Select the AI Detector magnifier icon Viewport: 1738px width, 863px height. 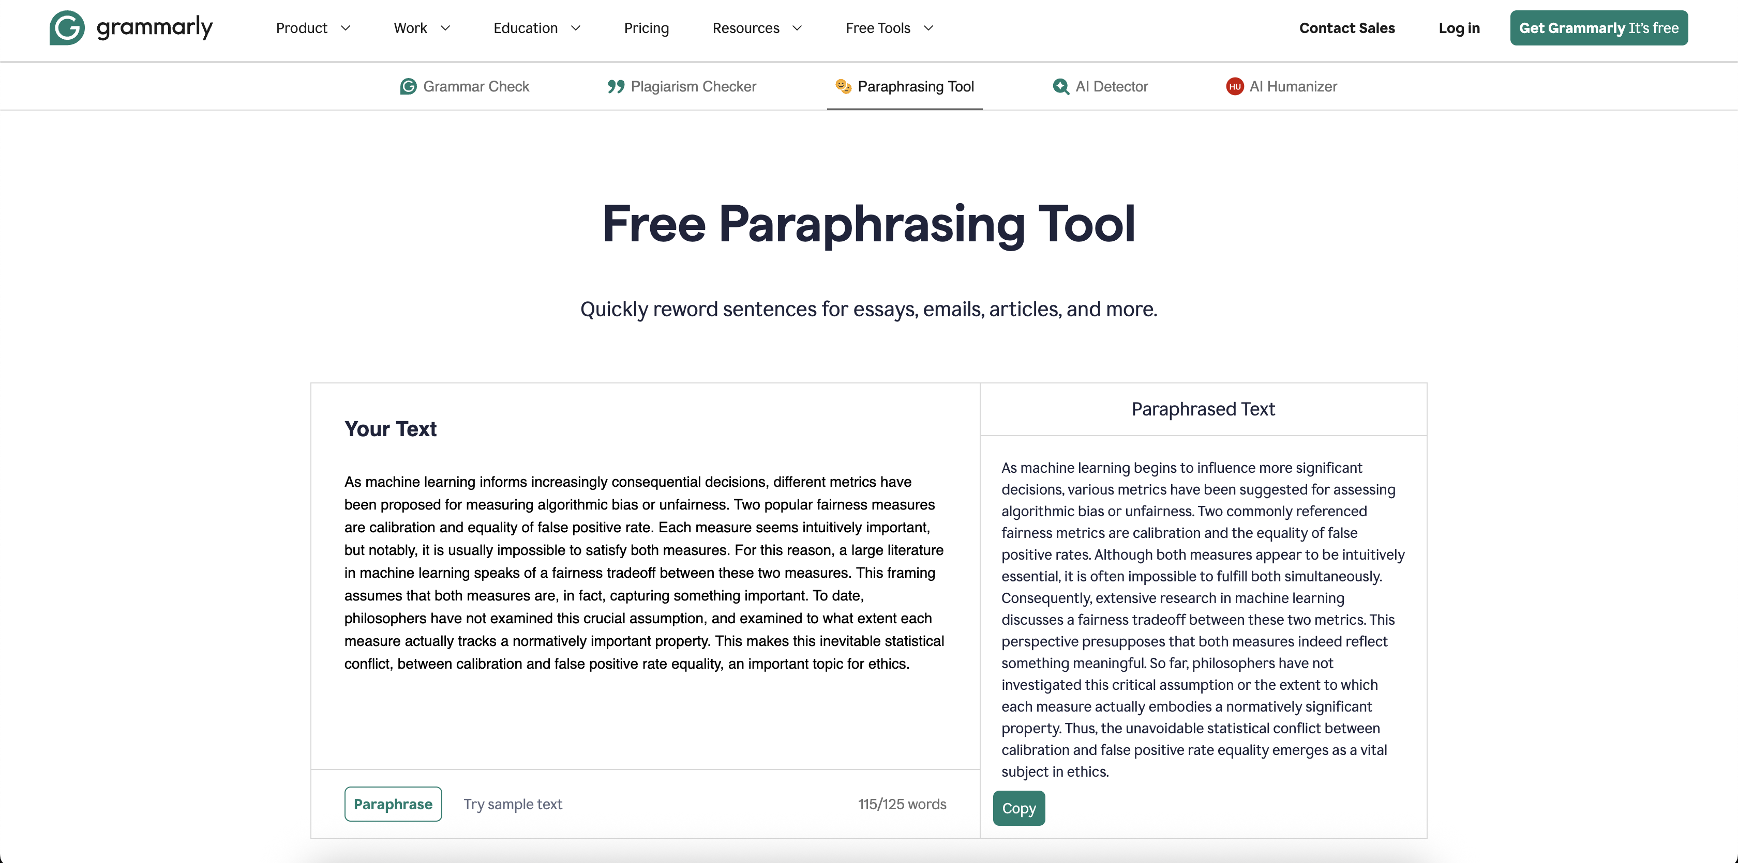[1060, 86]
